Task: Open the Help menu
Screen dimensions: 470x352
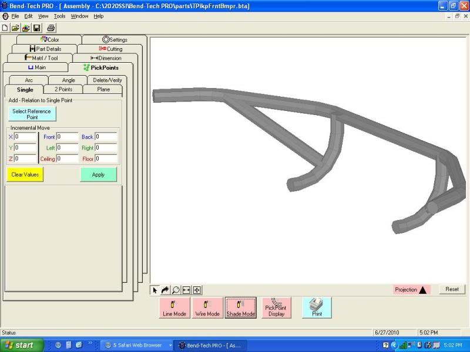Action: point(99,16)
